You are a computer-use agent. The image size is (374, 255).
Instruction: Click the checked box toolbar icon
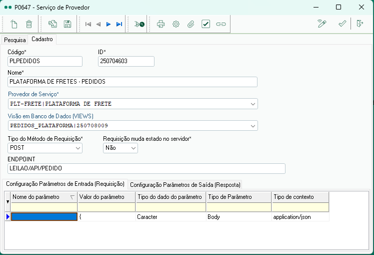(x=205, y=24)
